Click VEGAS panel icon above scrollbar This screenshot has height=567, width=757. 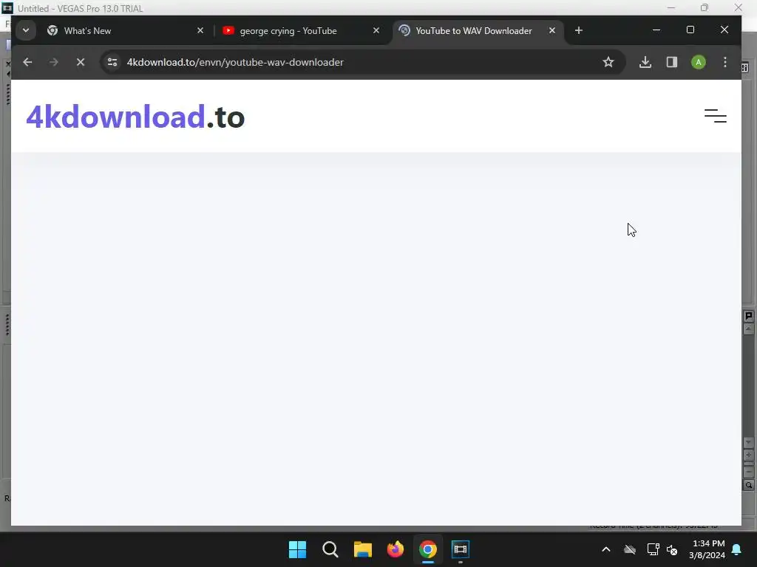[x=748, y=316]
